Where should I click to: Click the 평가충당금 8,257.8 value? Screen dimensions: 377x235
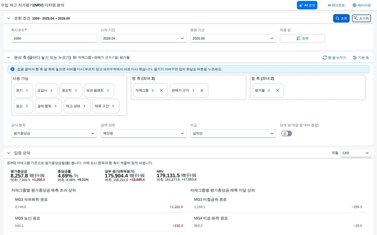(x=19, y=175)
